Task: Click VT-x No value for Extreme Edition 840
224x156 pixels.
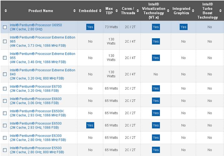Action: (x=156, y=74)
